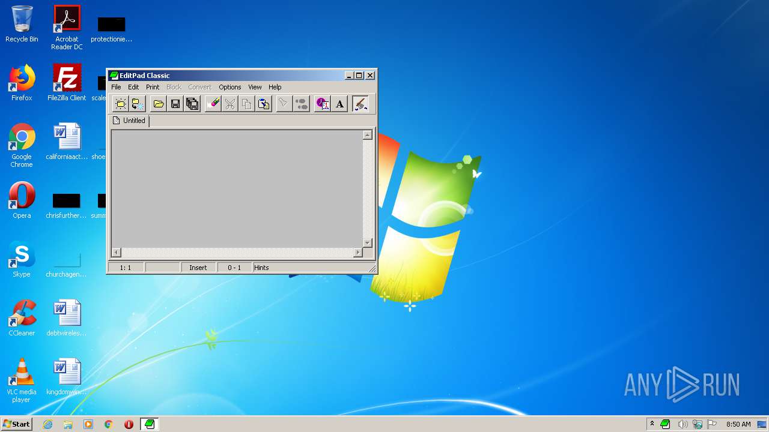The width and height of the screenshot is (769, 432).
Task: Click the "1: 1" cursor position in status bar
Action: (x=126, y=268)
